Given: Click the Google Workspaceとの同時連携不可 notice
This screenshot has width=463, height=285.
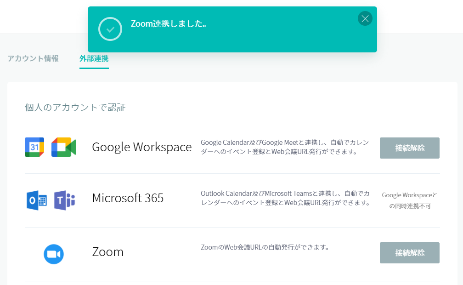Looking at the screenshot, I should tap(410, 200).
